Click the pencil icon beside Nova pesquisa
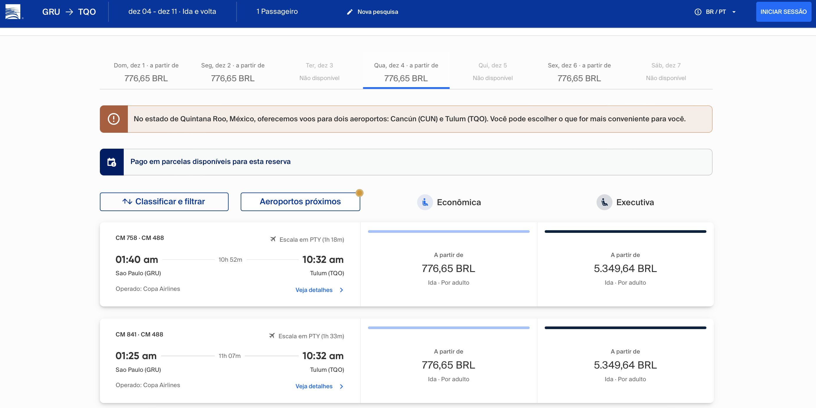The width and height of the screenshot is (816, 408). [350, 12]
